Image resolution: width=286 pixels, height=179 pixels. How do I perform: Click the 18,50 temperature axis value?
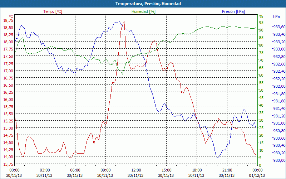coord(8,28)
